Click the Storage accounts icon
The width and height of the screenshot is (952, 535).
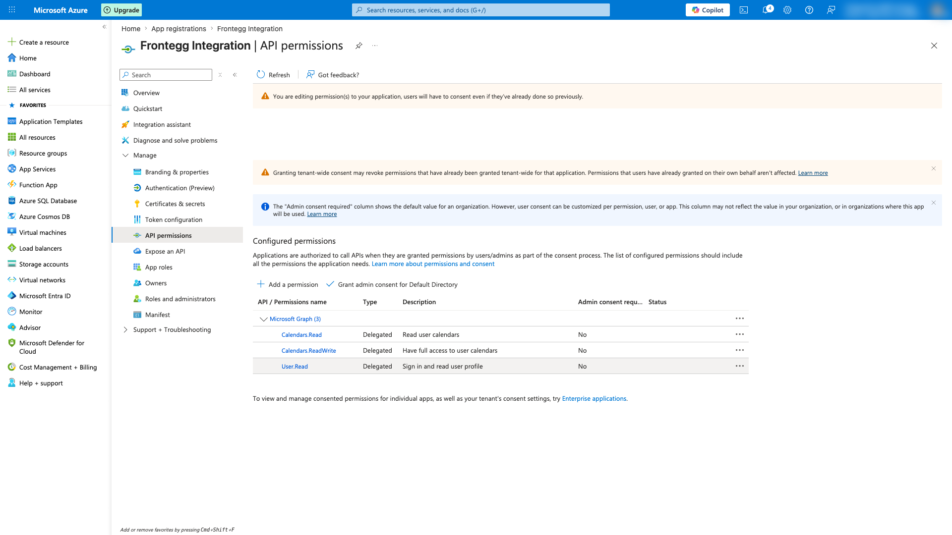[12, 264]
